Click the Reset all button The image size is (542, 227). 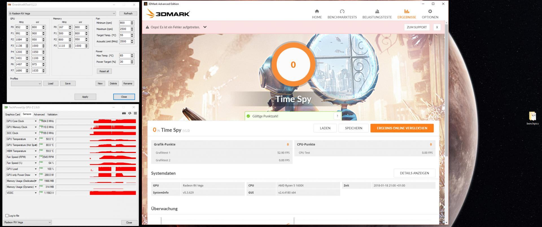(x=104, y=71)
